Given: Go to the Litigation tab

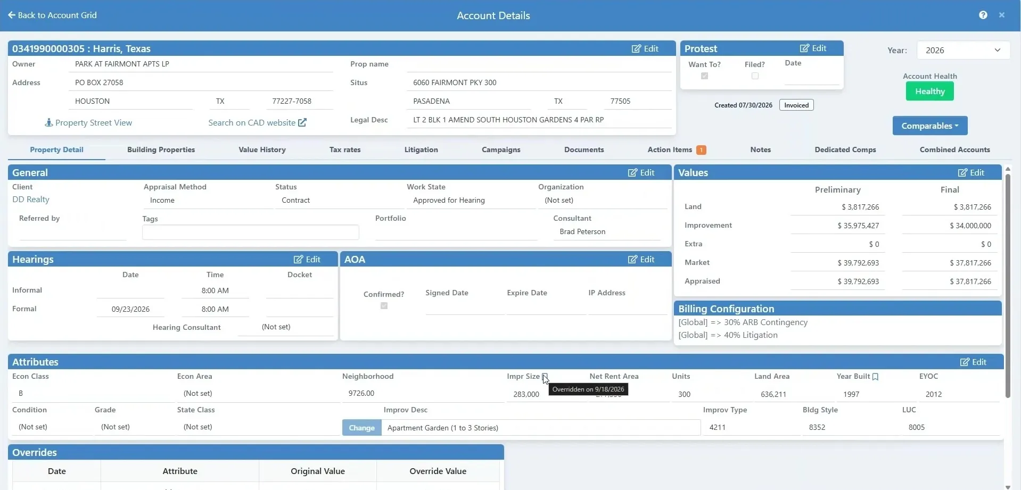Looking at the screenshot, I should 421,150.
